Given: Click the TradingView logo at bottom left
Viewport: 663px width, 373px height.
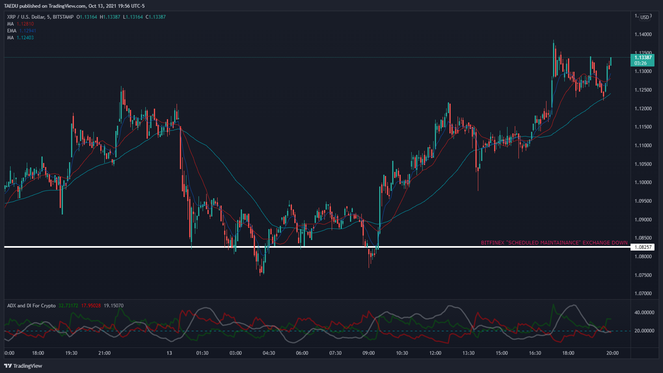Looking at the screenshot, I should pos(23,366).
